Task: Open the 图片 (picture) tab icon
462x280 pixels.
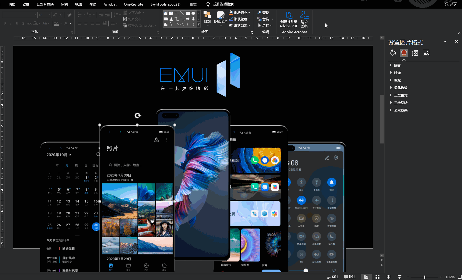Action: pyautogui.click(x=426, y=53)
